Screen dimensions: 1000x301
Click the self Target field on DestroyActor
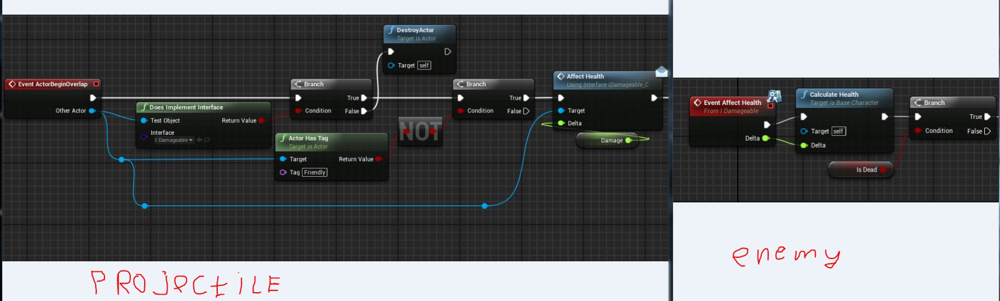[424, 66]
